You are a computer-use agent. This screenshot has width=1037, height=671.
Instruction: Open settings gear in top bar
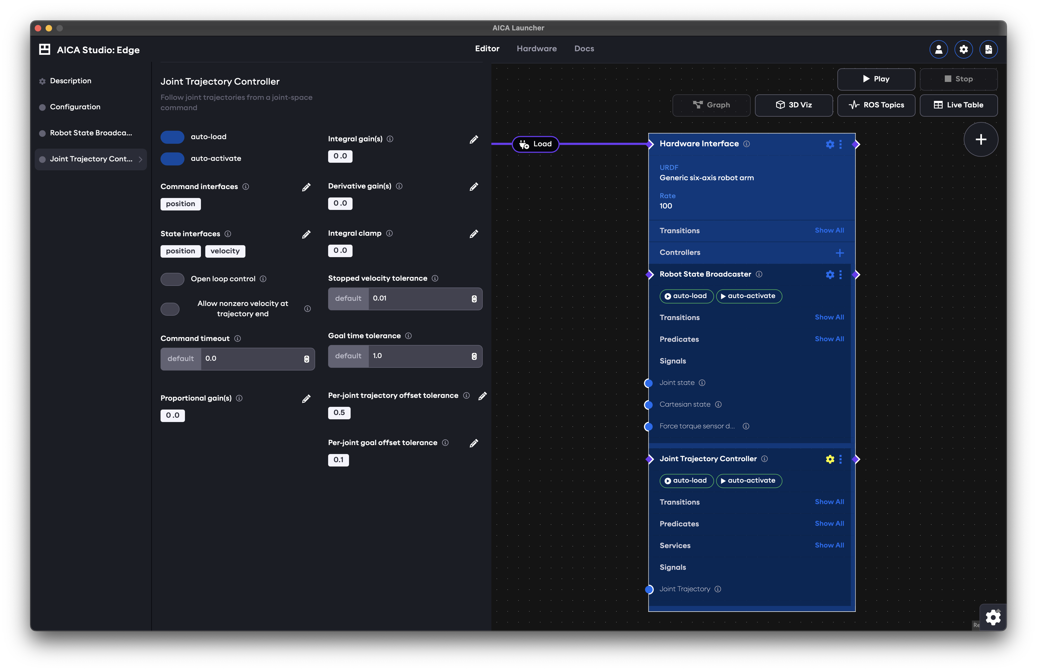pyautogui.click(x=964, y=49)
